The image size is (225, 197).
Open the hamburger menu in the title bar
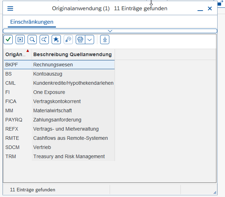[10, 8]
